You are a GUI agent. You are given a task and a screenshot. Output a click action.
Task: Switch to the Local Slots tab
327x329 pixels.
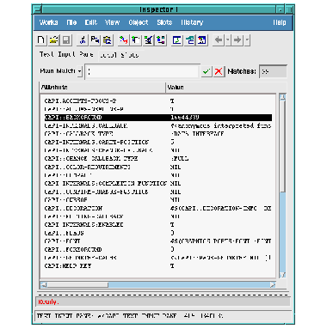point(119,55)
